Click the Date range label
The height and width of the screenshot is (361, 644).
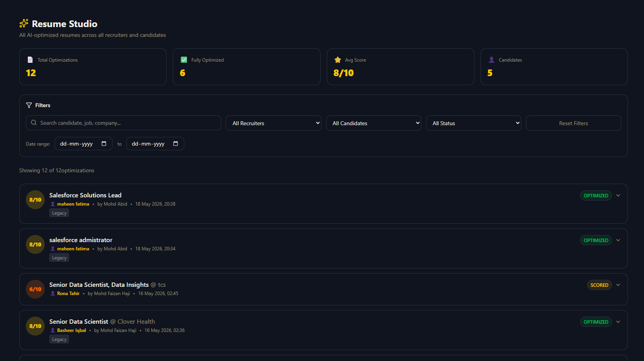click(x=38, y=144)
